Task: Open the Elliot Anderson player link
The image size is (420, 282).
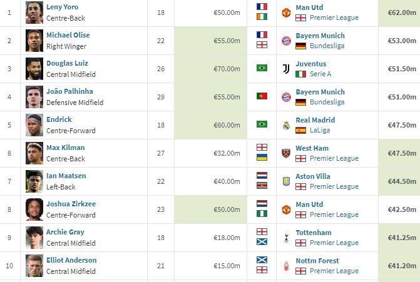Action: (71, 260)
